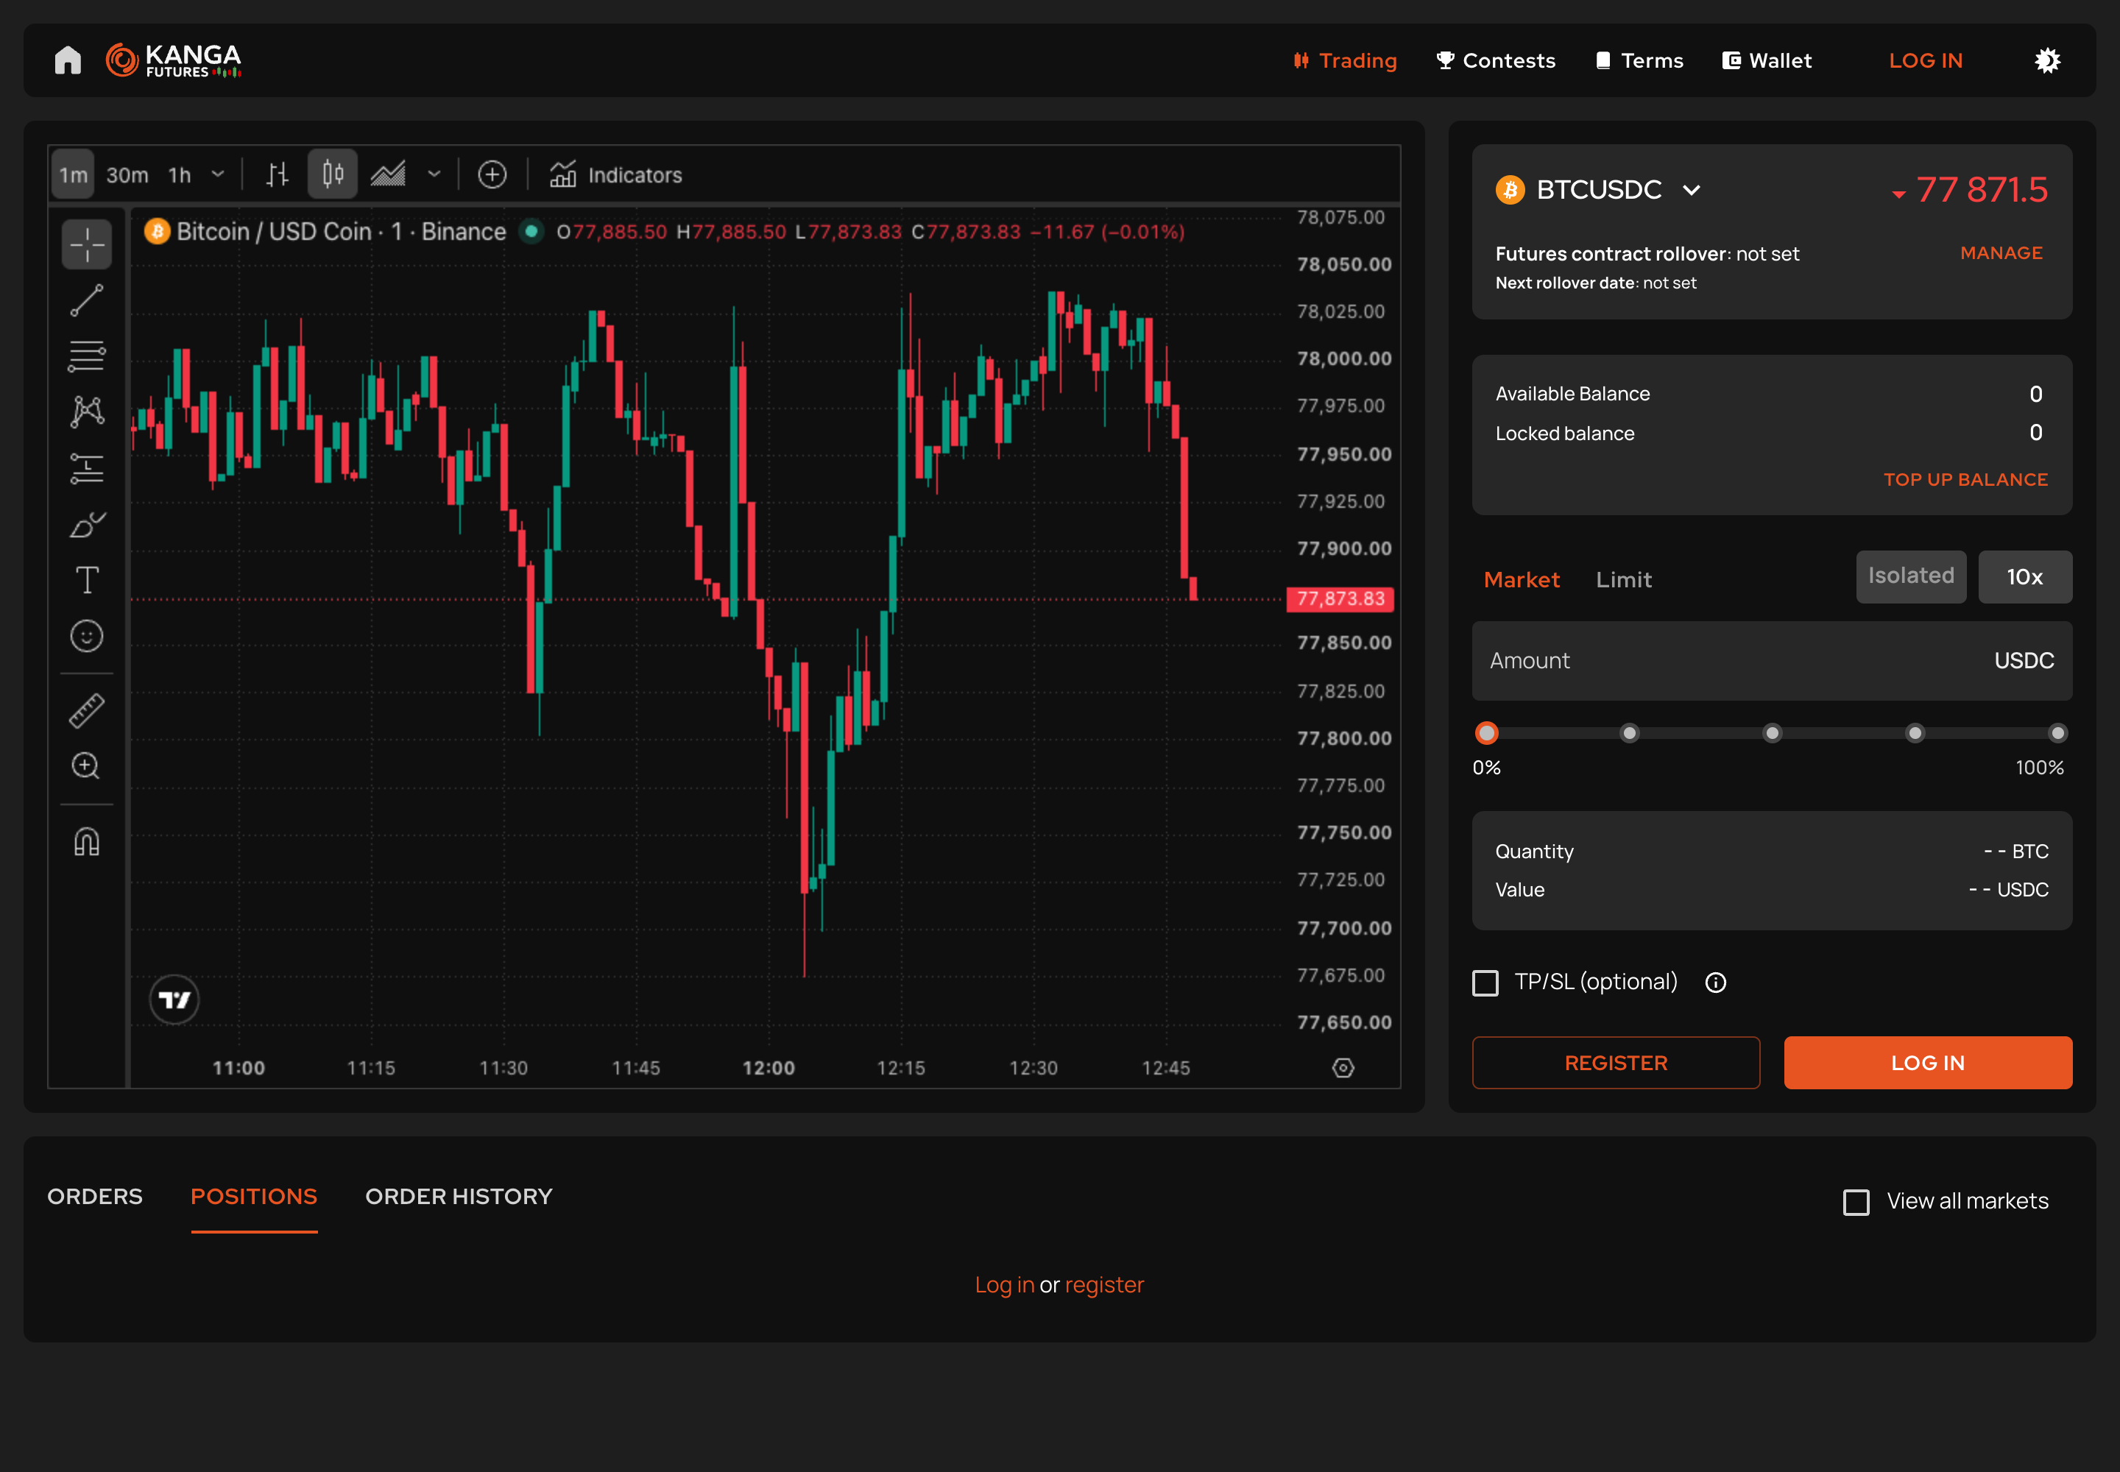
Task: Open the ORDER HISTORY tab
Action: tap(459, 1197)
